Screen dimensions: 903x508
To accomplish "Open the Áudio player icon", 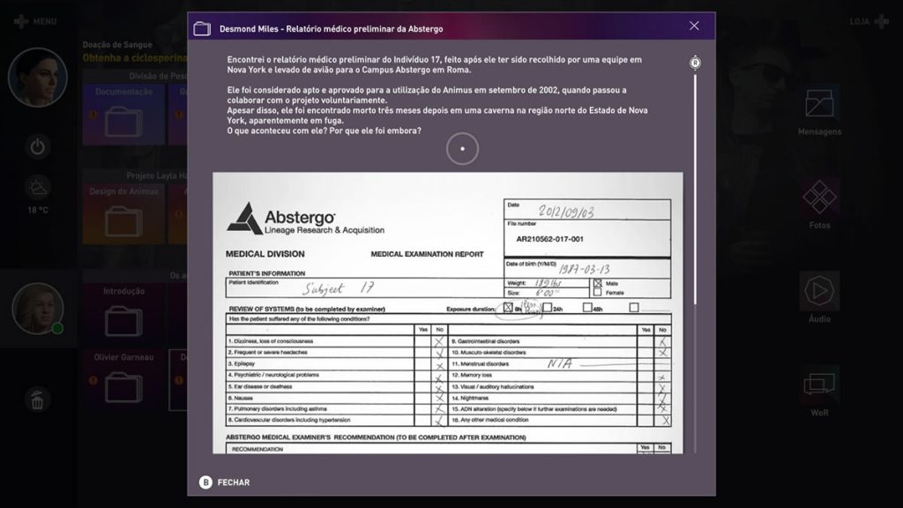I will pyautogui.click(x=819, y=291).
